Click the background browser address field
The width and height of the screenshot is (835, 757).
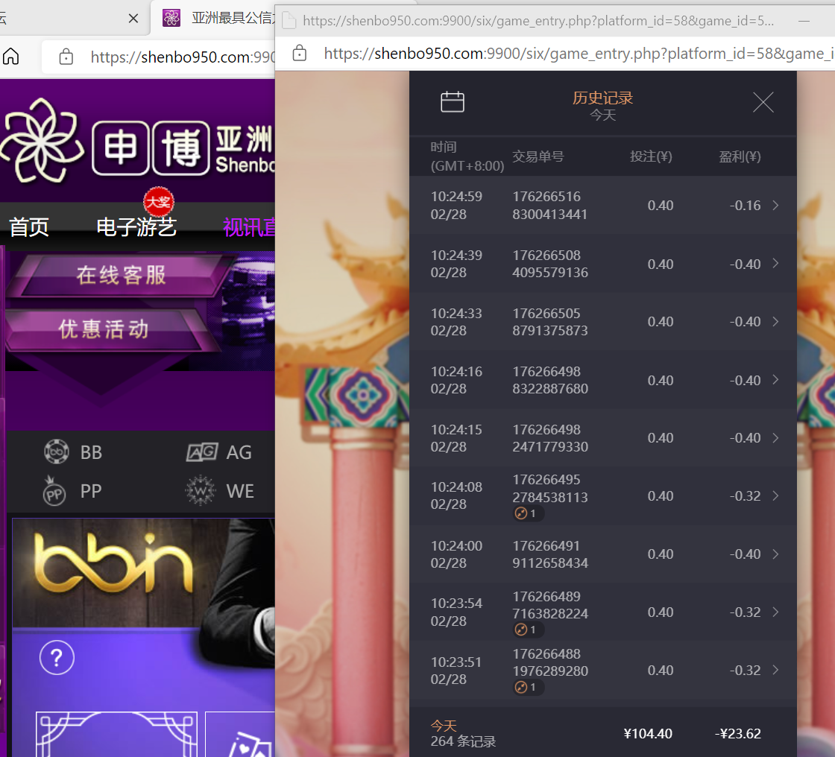point(159,57)
